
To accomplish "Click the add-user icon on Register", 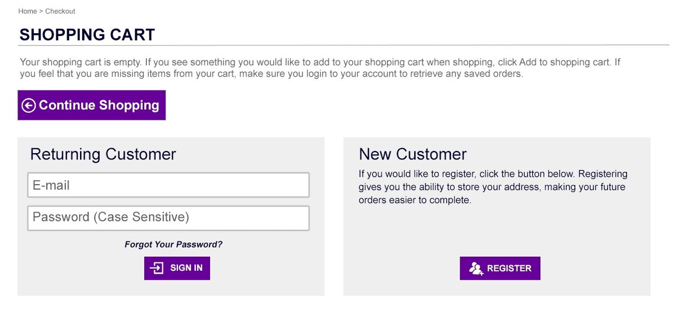I will point(477,269).
